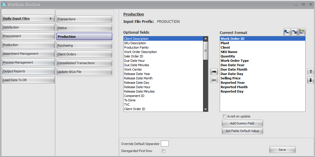Viewport: 315px width, 157px height.
Task: Move field back left with arrow button
Action: 214,80
